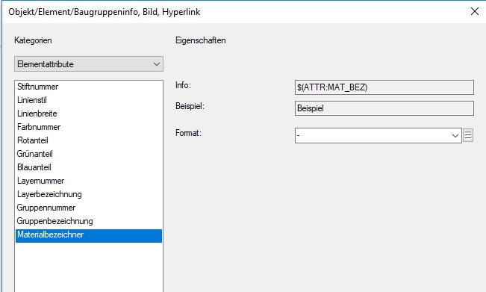The height and width of the screenshot is (292, 486).
Task: Click the format list icon beside Format
Action: pyautogui.click(x=468, y=135)
